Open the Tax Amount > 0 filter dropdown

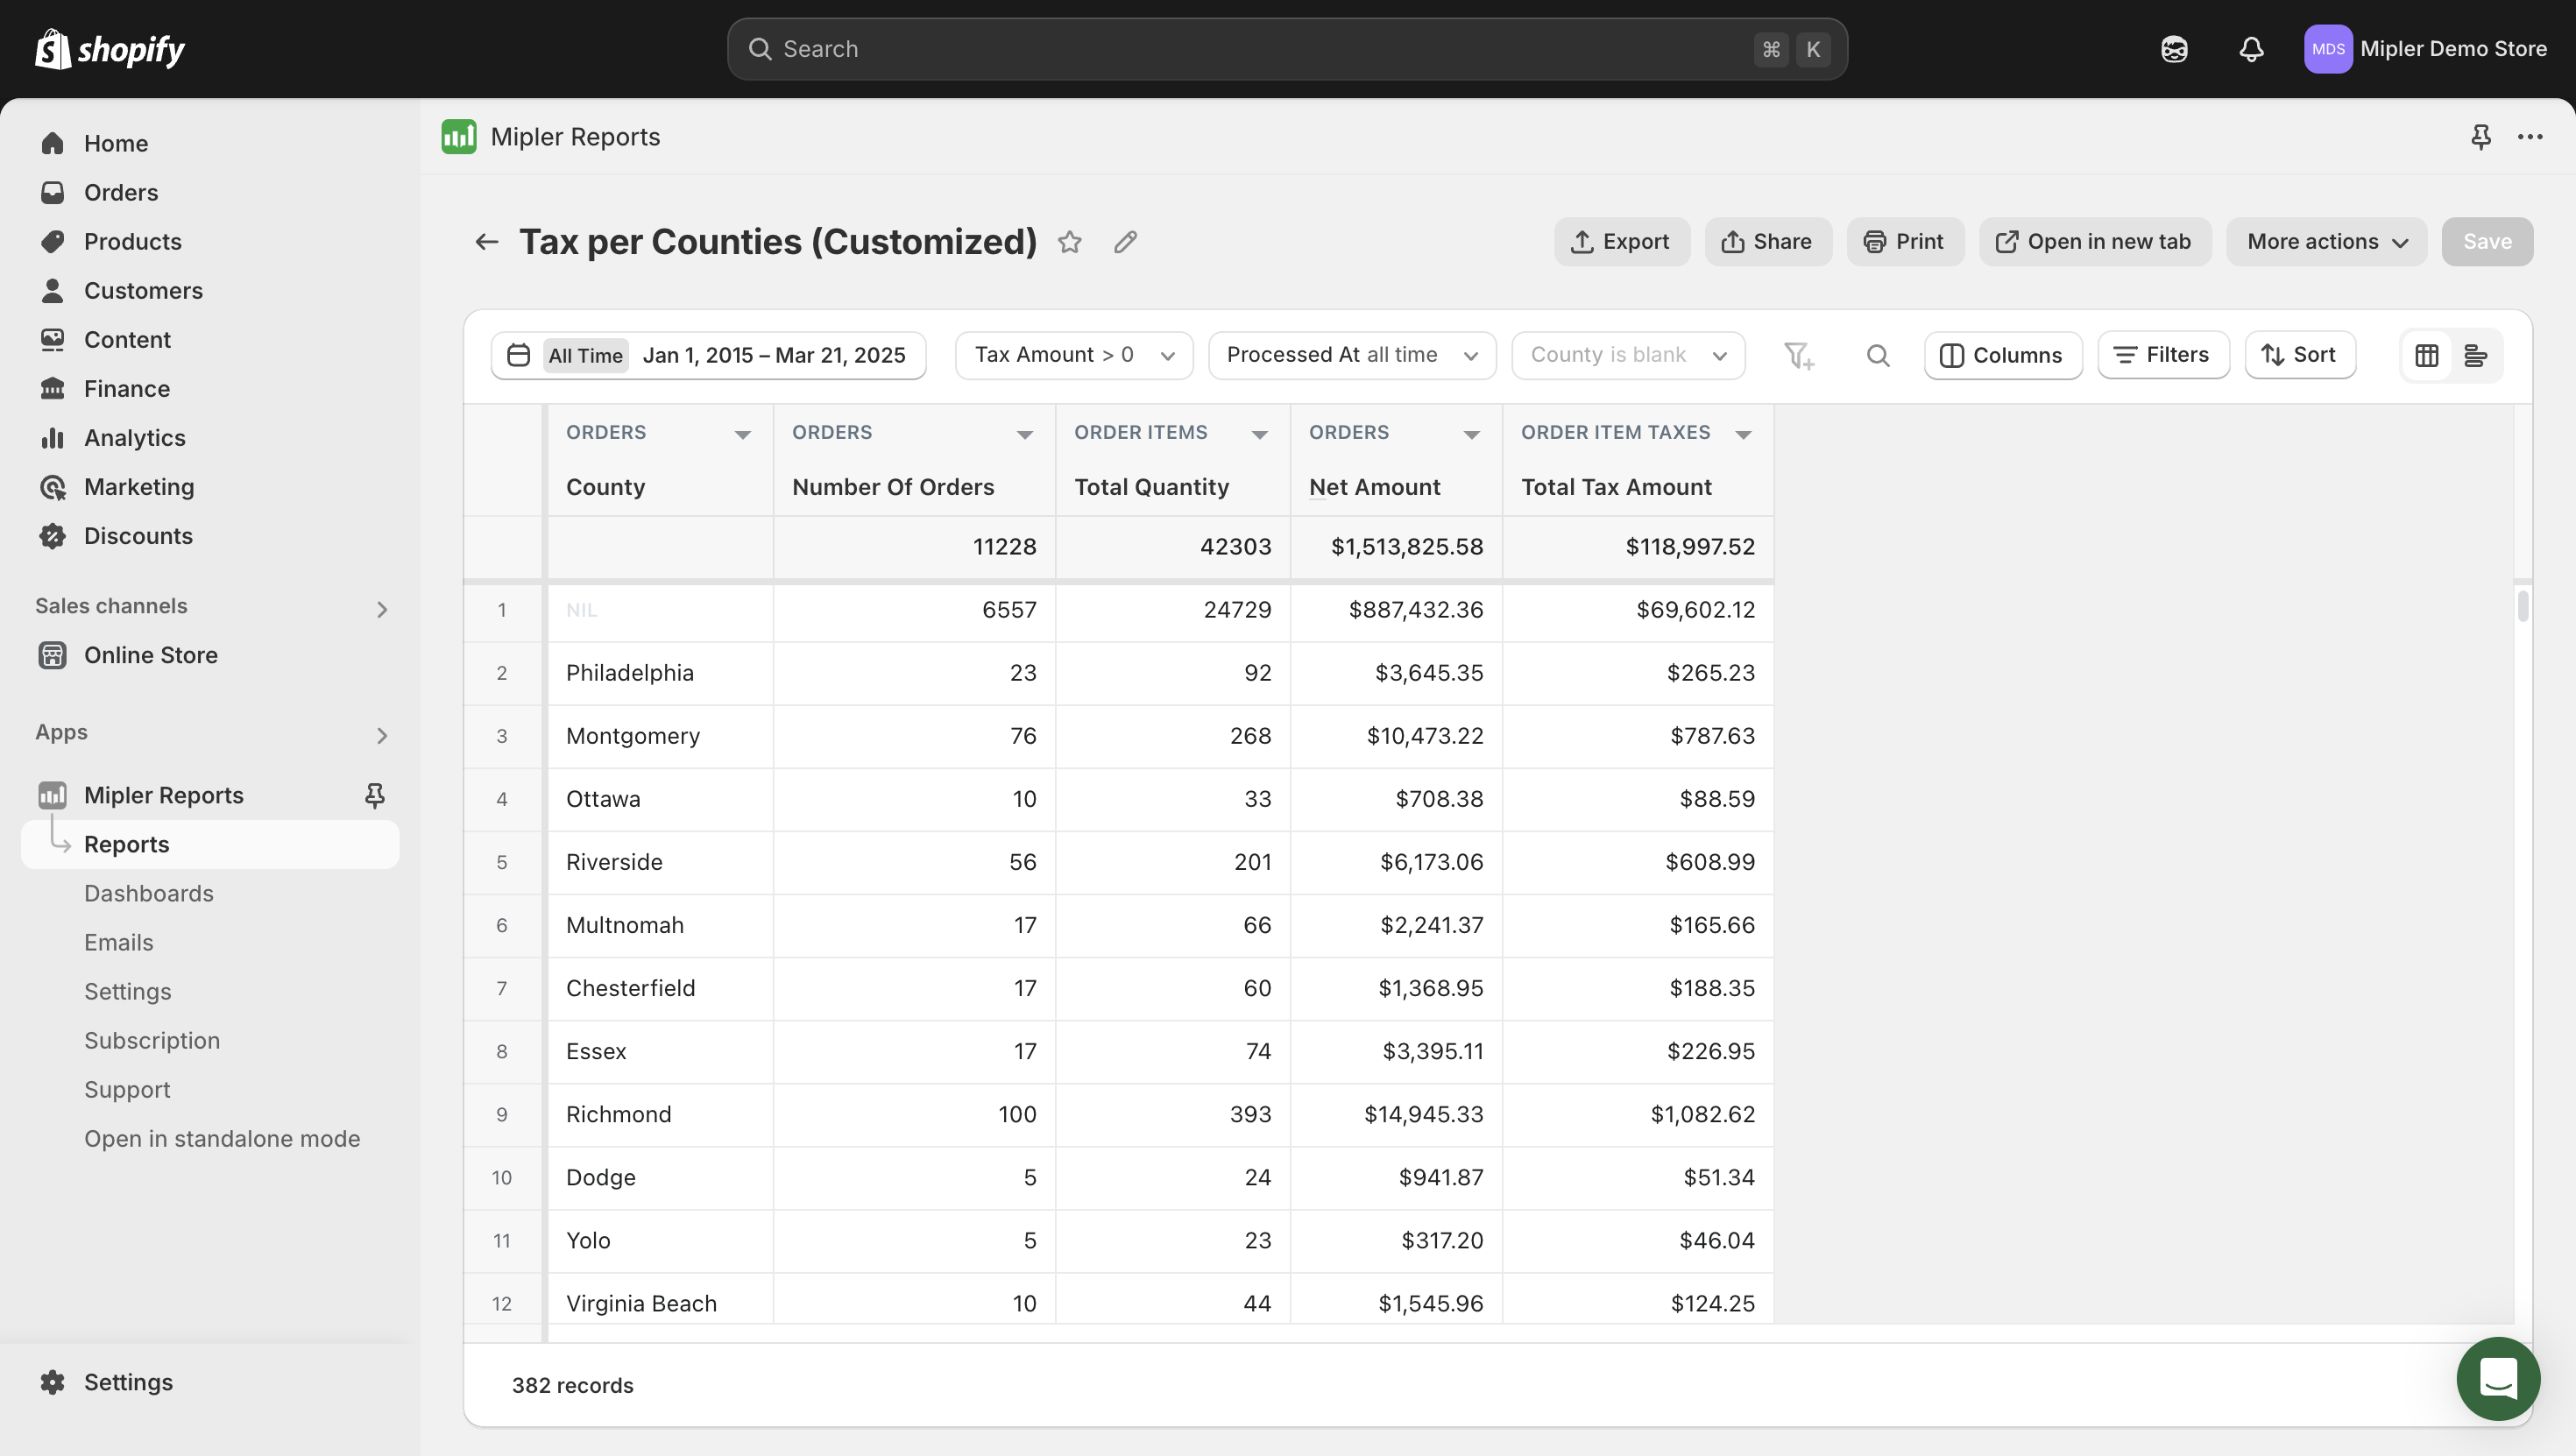click(x=1074, y=356)
